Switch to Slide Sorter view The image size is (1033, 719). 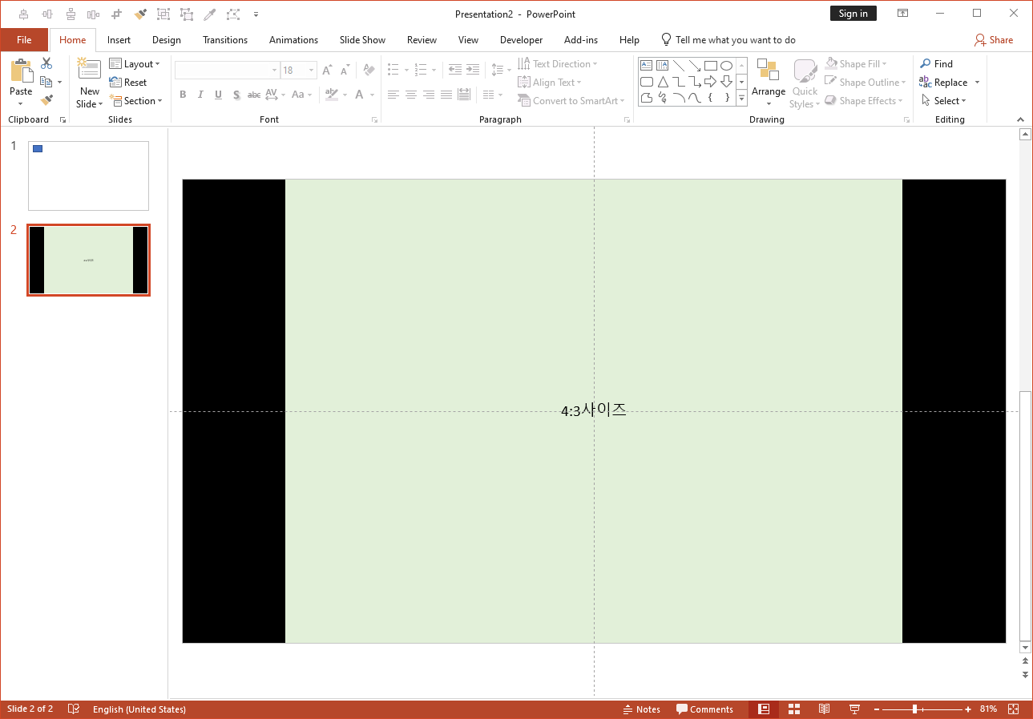coord(794,709)
